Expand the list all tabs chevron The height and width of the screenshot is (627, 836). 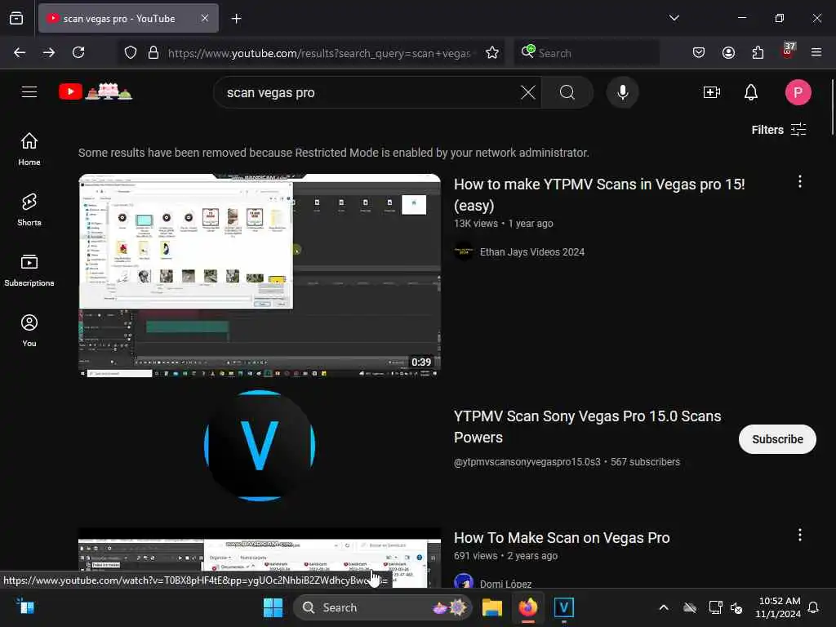coord(674,18)
